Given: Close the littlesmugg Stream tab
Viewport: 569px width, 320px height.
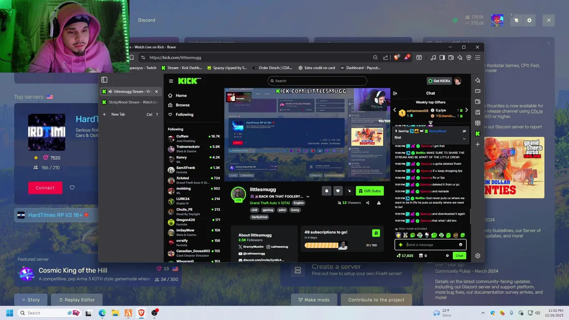Looking at the screenshot, I should pos(156,92).
